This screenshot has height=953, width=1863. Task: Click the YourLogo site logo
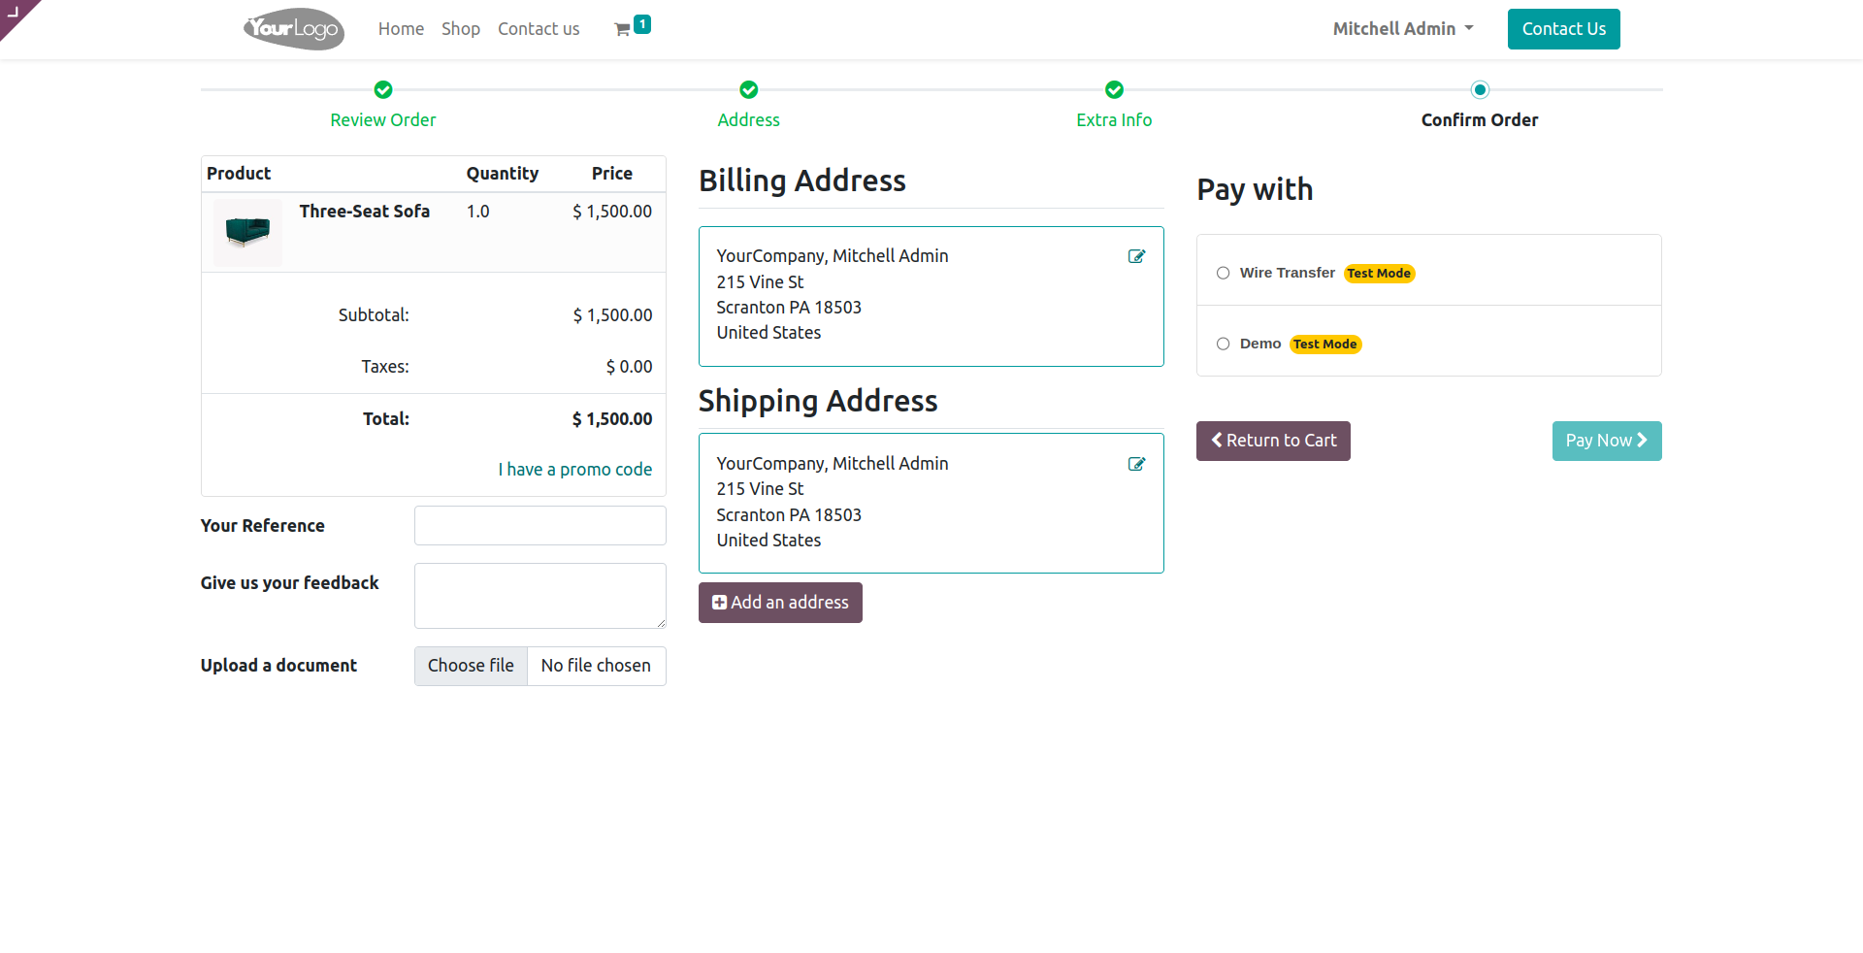293,29
